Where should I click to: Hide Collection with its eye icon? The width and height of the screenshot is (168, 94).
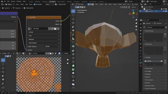click(164, 9)
